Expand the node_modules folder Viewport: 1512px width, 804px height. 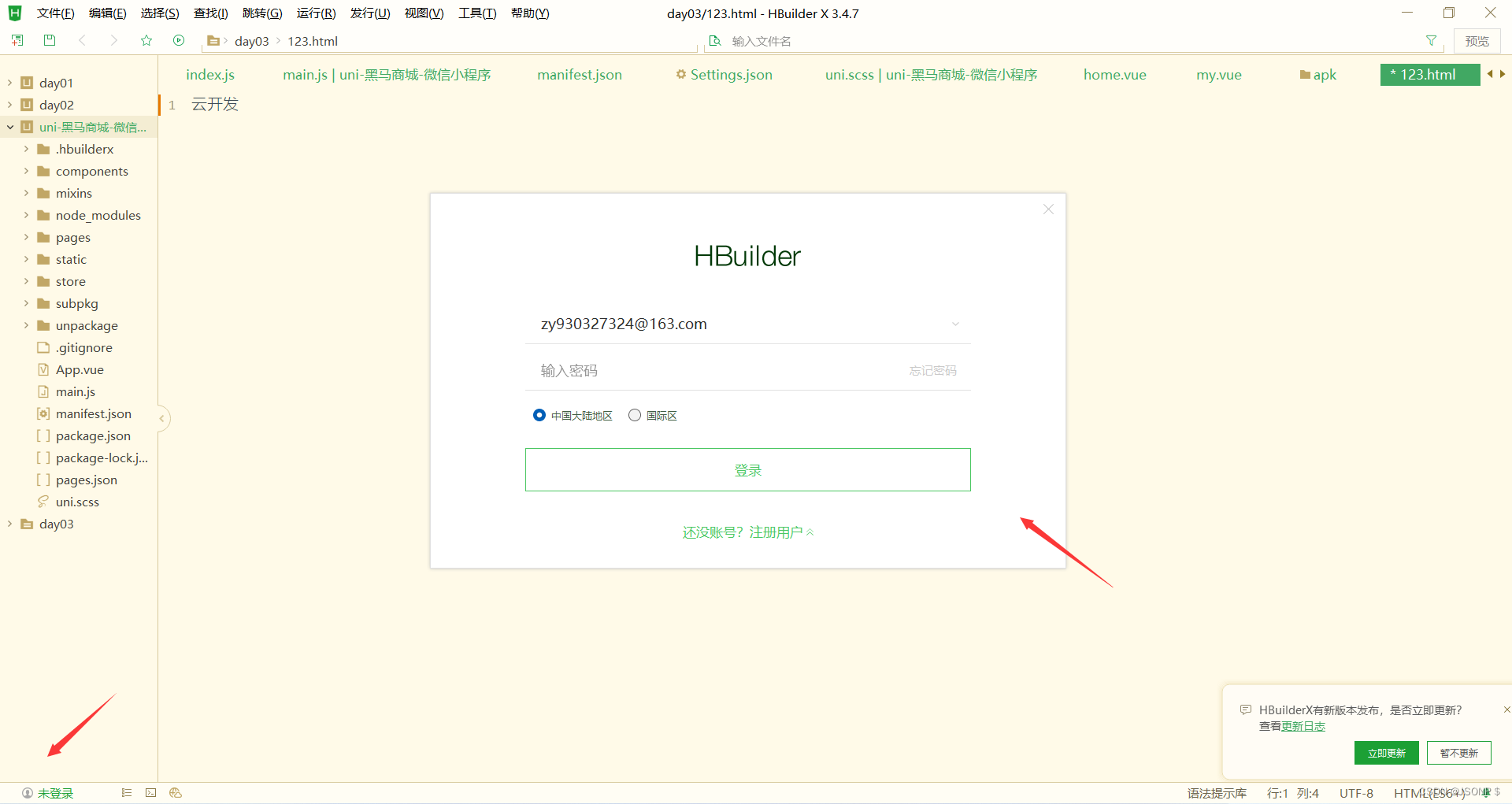click(26, 215)
